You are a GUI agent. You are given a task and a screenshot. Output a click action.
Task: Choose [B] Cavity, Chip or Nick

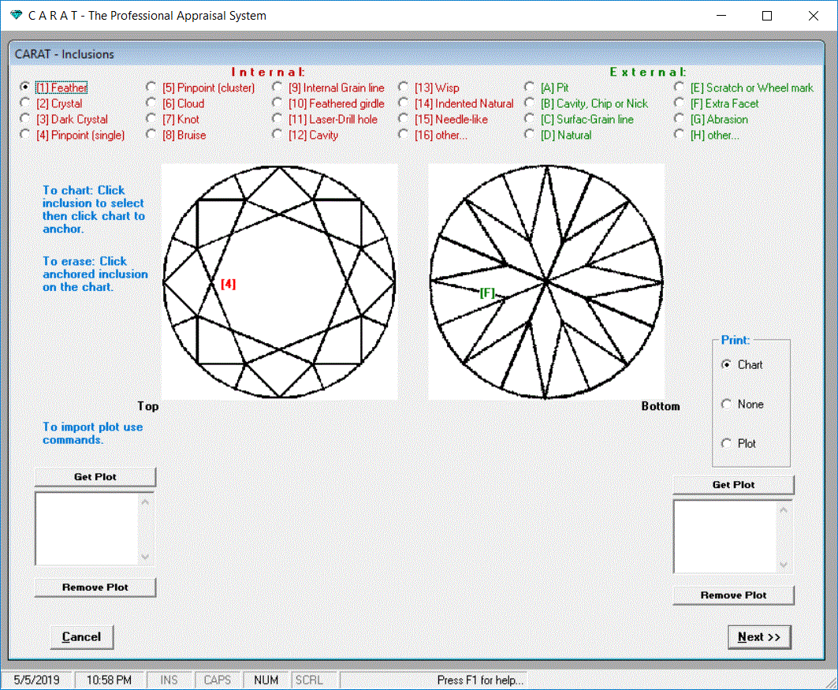pyautogui.click(x=531, y=103)
